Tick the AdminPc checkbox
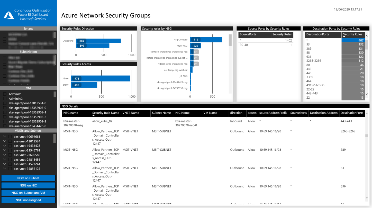 pos(5,94)
